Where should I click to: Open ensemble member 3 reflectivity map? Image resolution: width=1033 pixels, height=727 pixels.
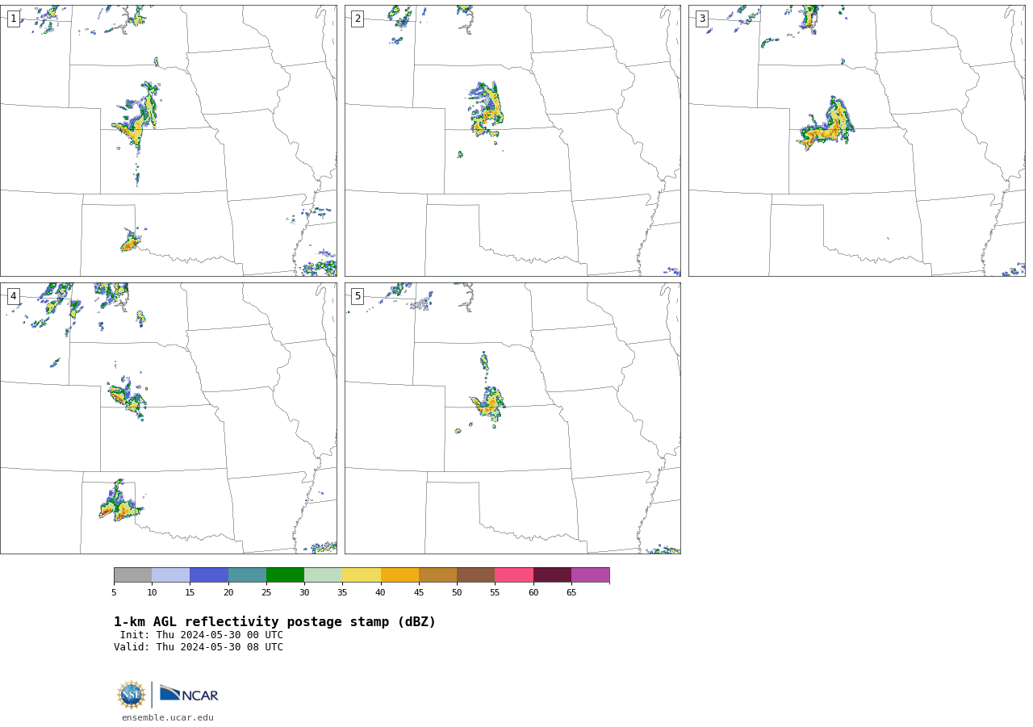point(856,140)
